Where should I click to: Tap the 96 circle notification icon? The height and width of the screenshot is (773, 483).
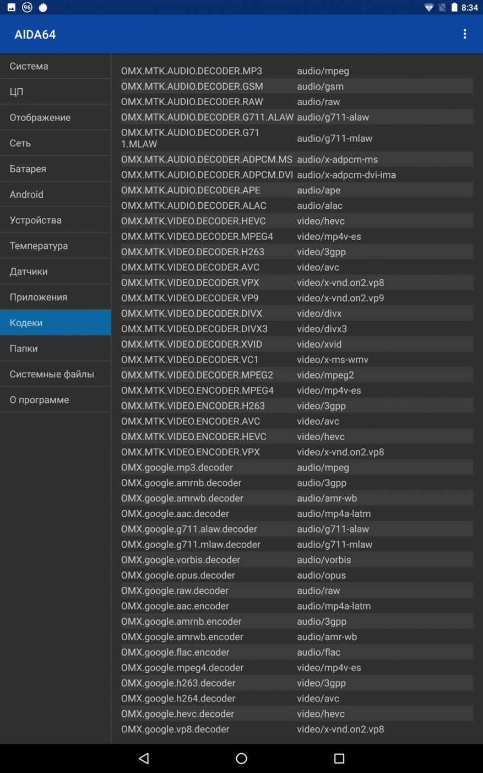pos(27,7)
